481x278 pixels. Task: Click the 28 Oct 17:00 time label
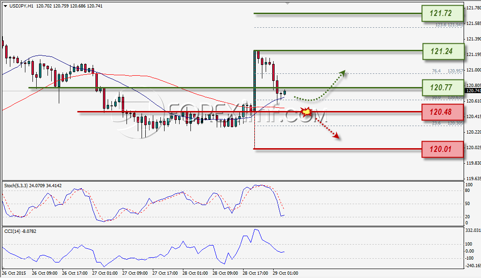255,273
